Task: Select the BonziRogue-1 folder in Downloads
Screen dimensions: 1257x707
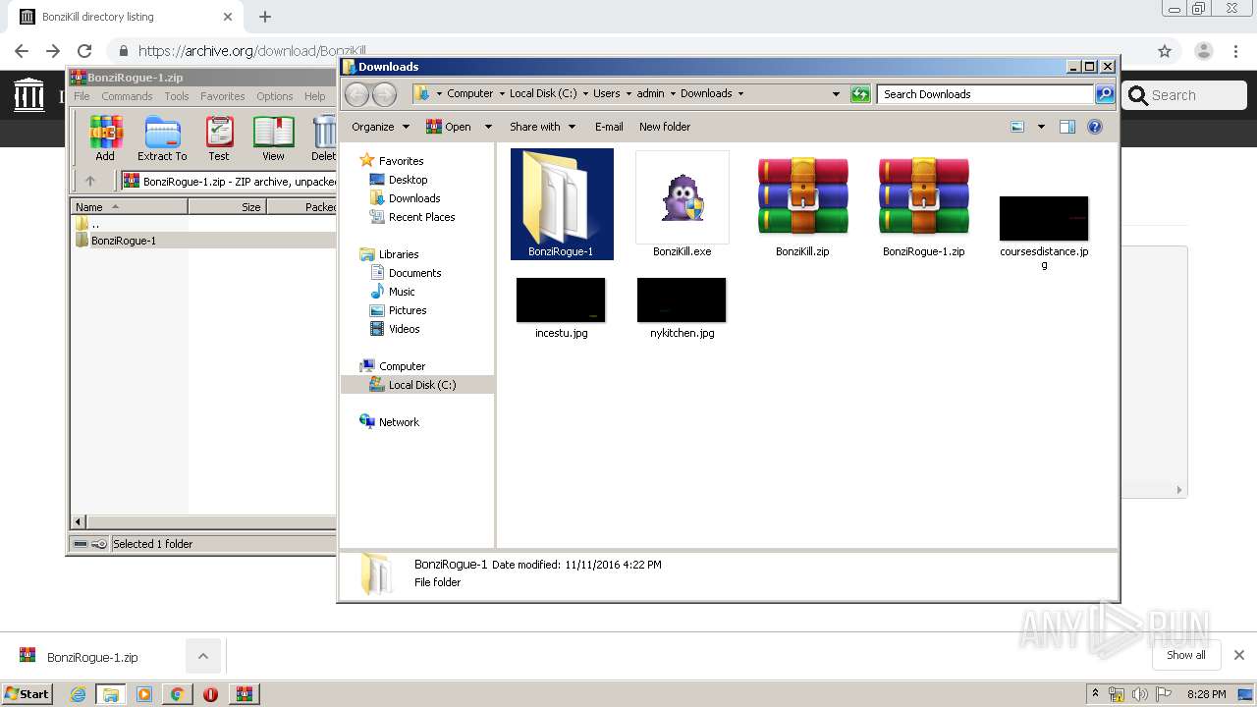Action: tap(562, 204)
